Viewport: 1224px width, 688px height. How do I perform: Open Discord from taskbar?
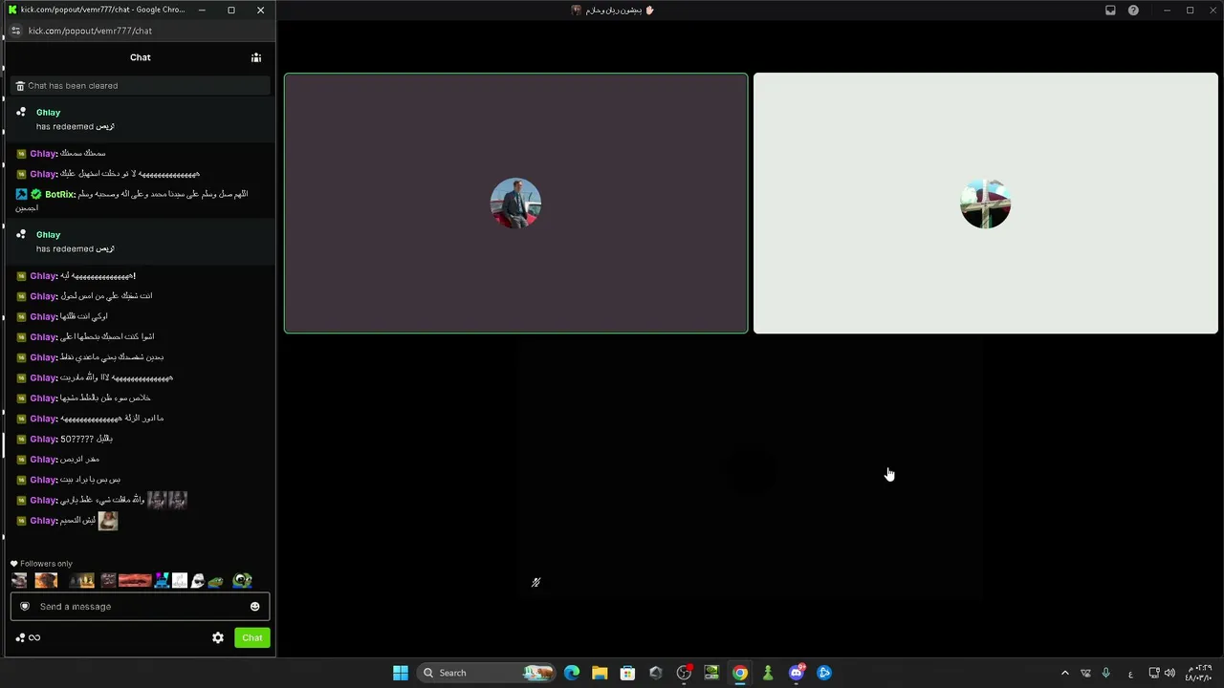797,673
